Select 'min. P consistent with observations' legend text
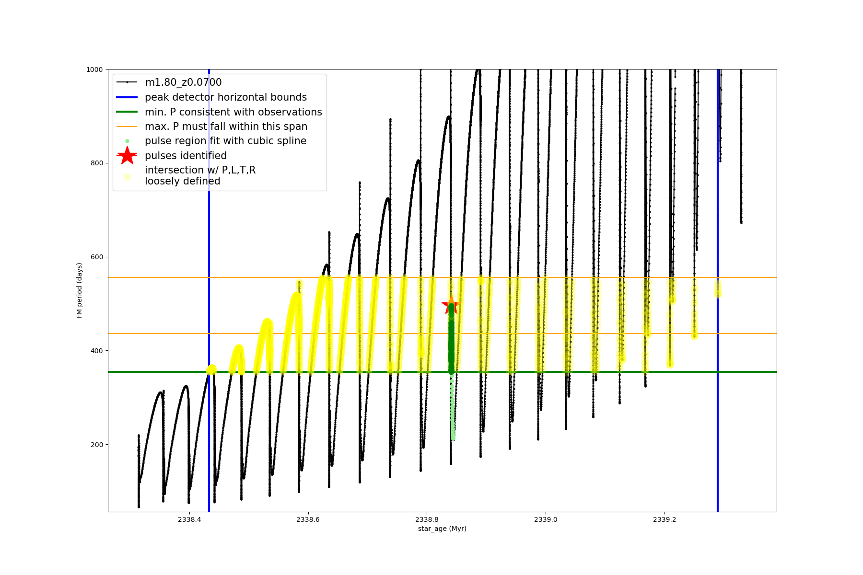Image resolution: width=863 pixels, height=575 pixels. [233, 112]
